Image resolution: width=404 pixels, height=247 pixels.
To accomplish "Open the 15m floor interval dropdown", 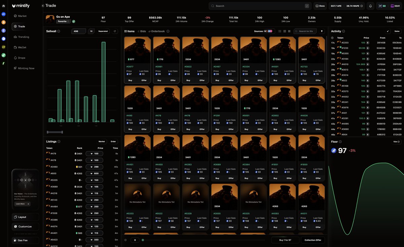I will 397,142.
